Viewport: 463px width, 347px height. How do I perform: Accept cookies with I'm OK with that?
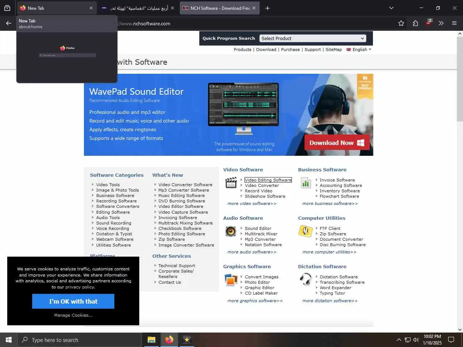(x=73, y=301)
